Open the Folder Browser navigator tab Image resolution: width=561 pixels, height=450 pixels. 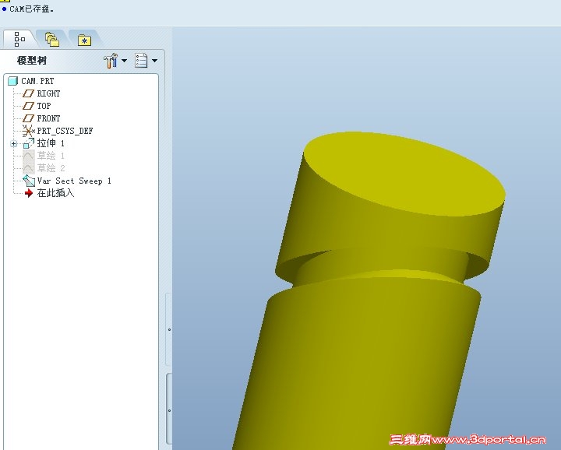52,40
